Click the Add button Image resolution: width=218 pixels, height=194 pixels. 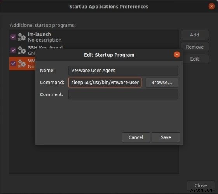pos(195,35)
